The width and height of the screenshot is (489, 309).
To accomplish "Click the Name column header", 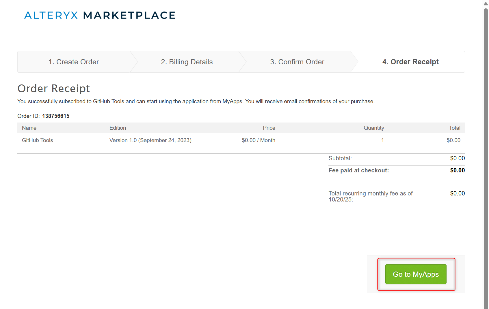I will point(29,128).
